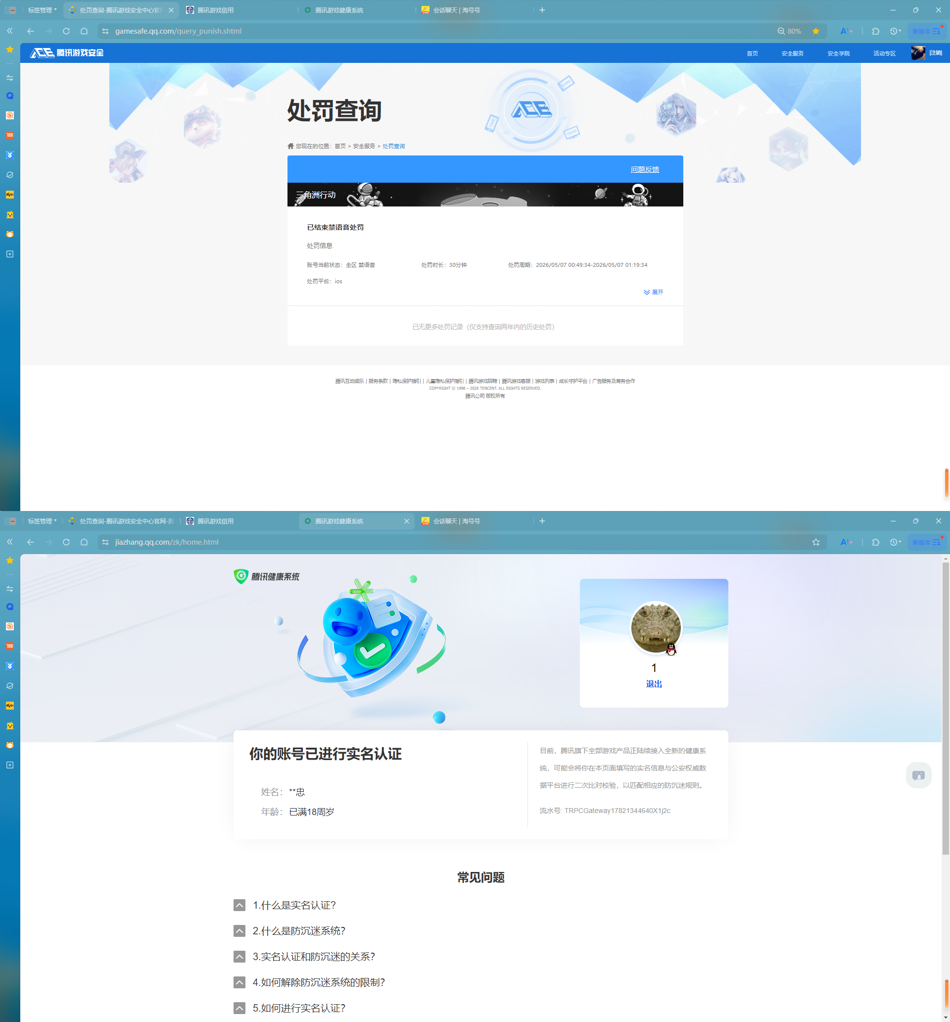Open 活动专区 in the ACE navigation bar
950x1022 pixels.
pos(884,53)
